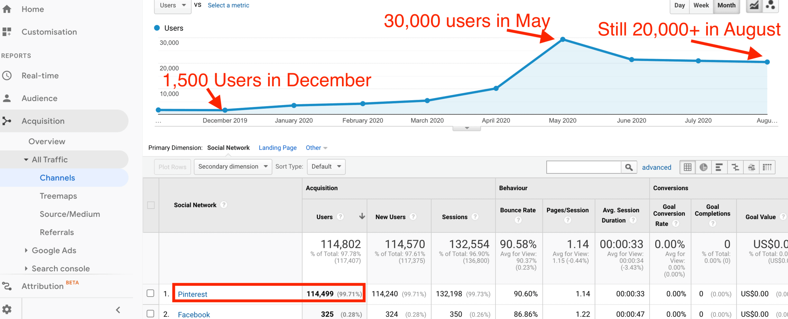The width and height of the screenshot is (788, 319).
Task: Click the Real-time clock icon
Action: [7, 76]
